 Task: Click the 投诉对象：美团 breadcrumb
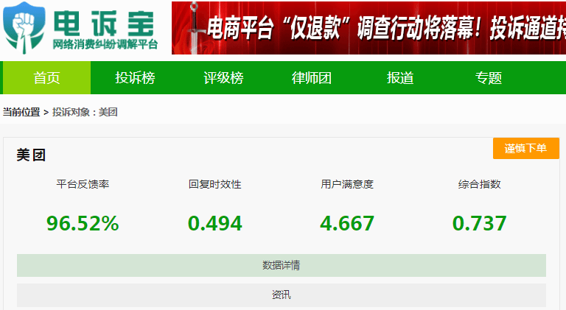point(85,112)
